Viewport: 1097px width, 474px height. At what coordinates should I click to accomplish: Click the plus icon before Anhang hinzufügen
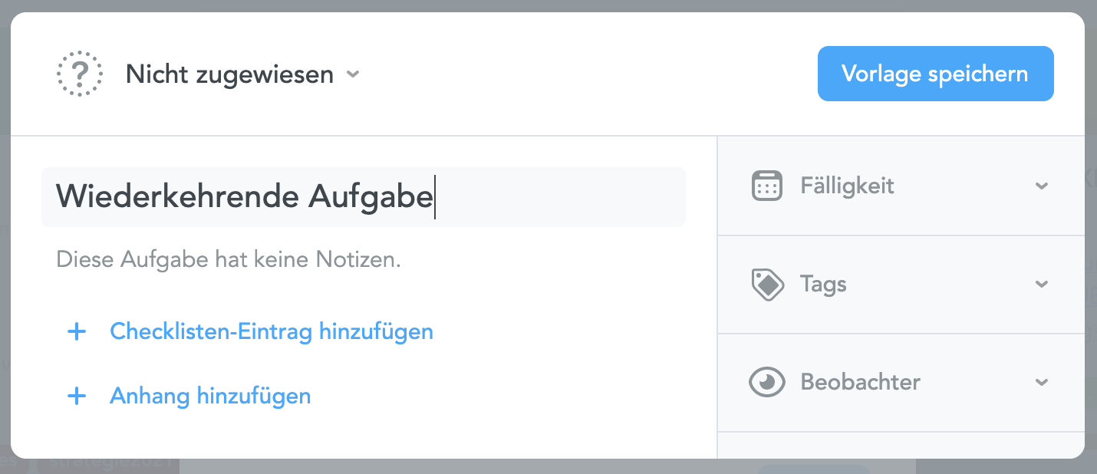coord(77,396)
